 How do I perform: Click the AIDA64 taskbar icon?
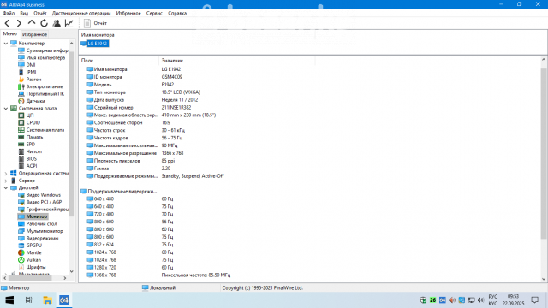pos(64,300)
